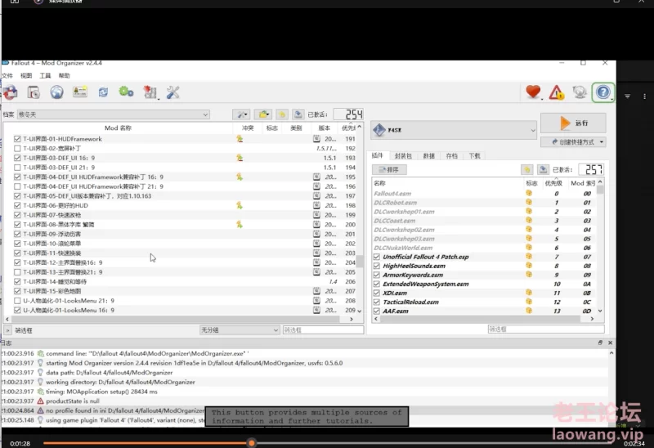
Task: Click the red heart Endorse icon
Action: click(533, 92)
